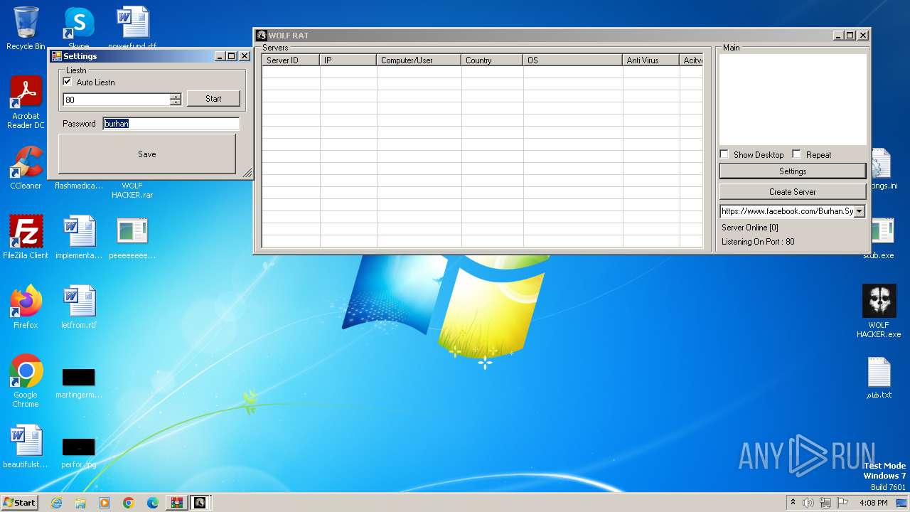Screen dimensions: 910x512
Task: Select the peeeeeeee... image file icon
Action: click(132, 238)
